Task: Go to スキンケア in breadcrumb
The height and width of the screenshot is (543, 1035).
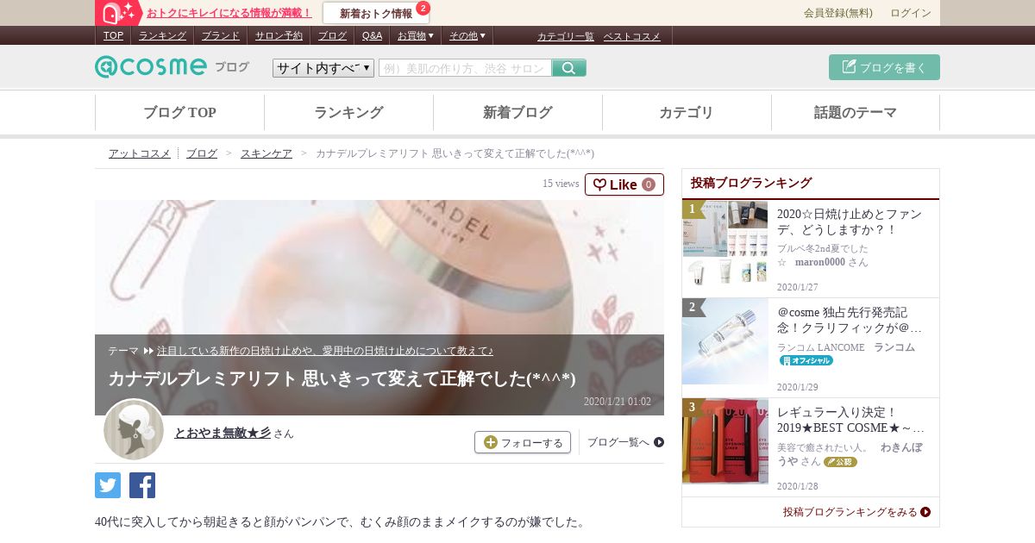Action: (267, 153)
